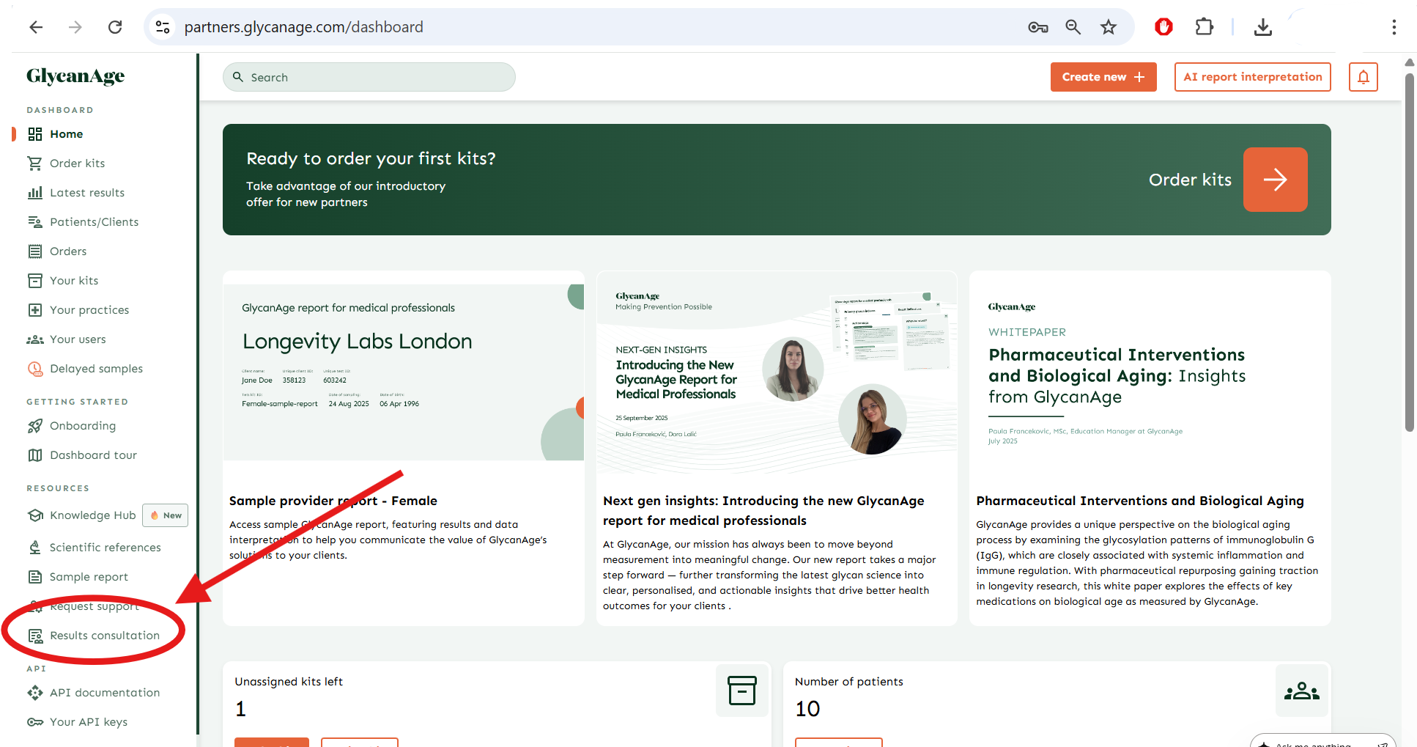The height and width of the screenshot is (747, 1417).
Task: Click the Your API keys key icon
Action: coord(34,722)
